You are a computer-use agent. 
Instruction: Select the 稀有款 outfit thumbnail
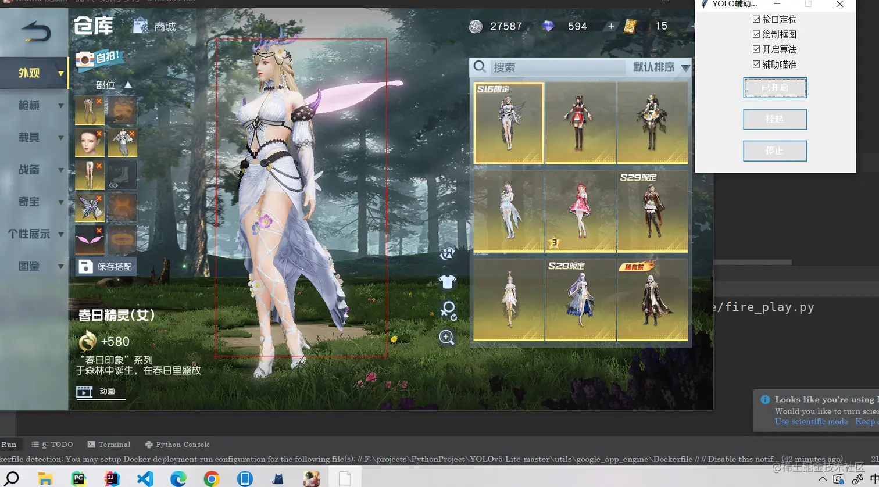click(x=652, y=300)
